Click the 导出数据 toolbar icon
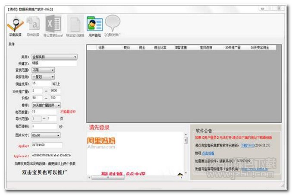 point(33,24)
